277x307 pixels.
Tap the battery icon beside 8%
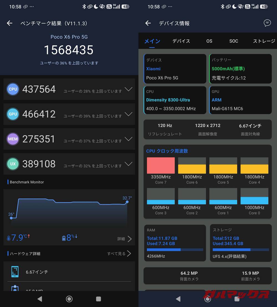tap(64, 238)
